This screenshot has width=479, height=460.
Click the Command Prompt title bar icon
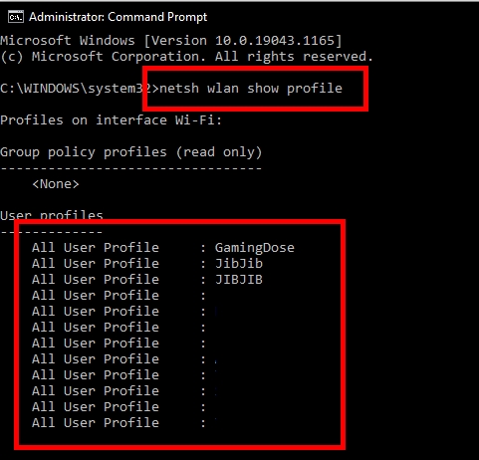pos(16,17)
